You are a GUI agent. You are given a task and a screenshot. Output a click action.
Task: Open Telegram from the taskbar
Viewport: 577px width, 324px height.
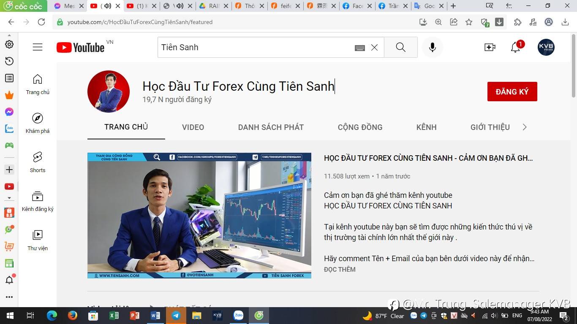click(x=176, y=316)
